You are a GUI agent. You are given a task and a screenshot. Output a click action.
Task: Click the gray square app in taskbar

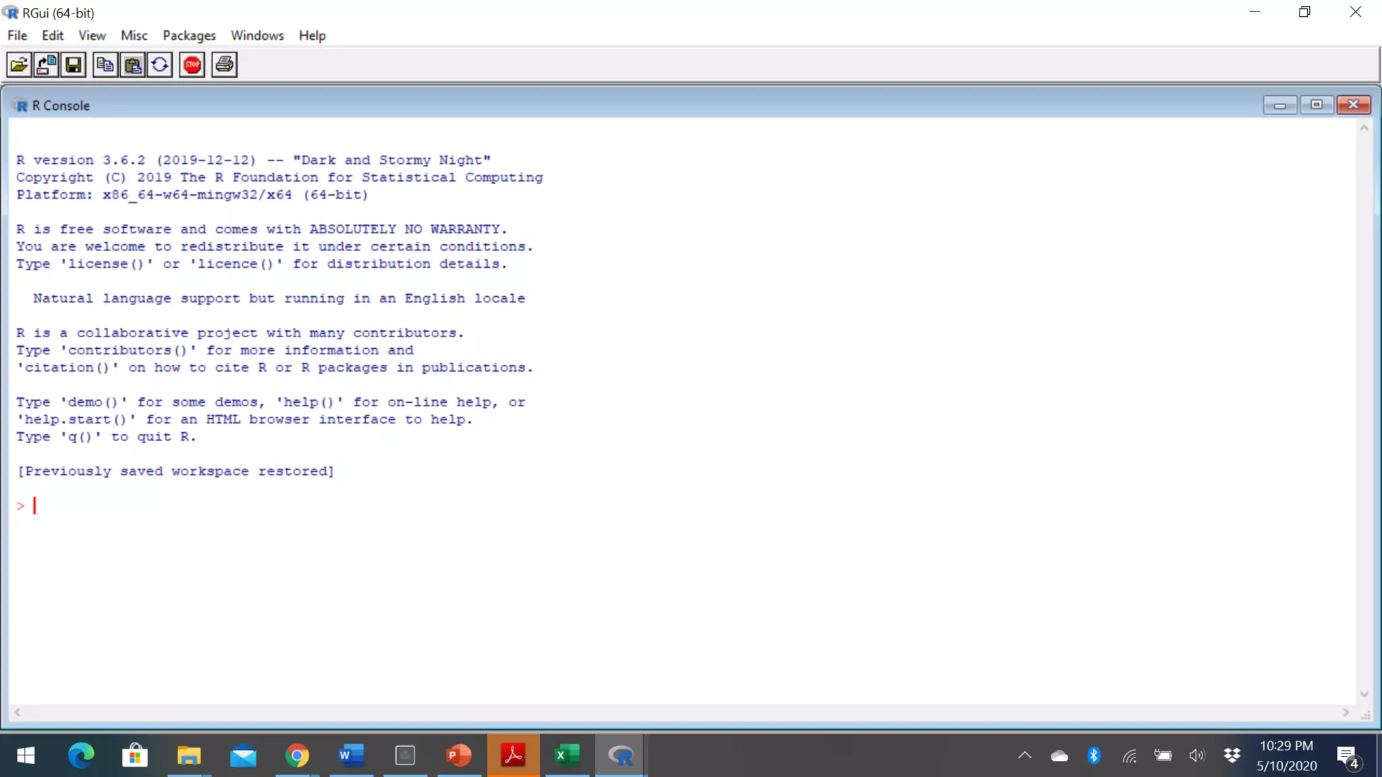[x=405, y=755]
